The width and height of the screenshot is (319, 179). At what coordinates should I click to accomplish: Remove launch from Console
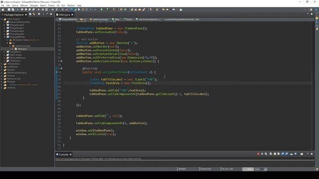(262, 154)
